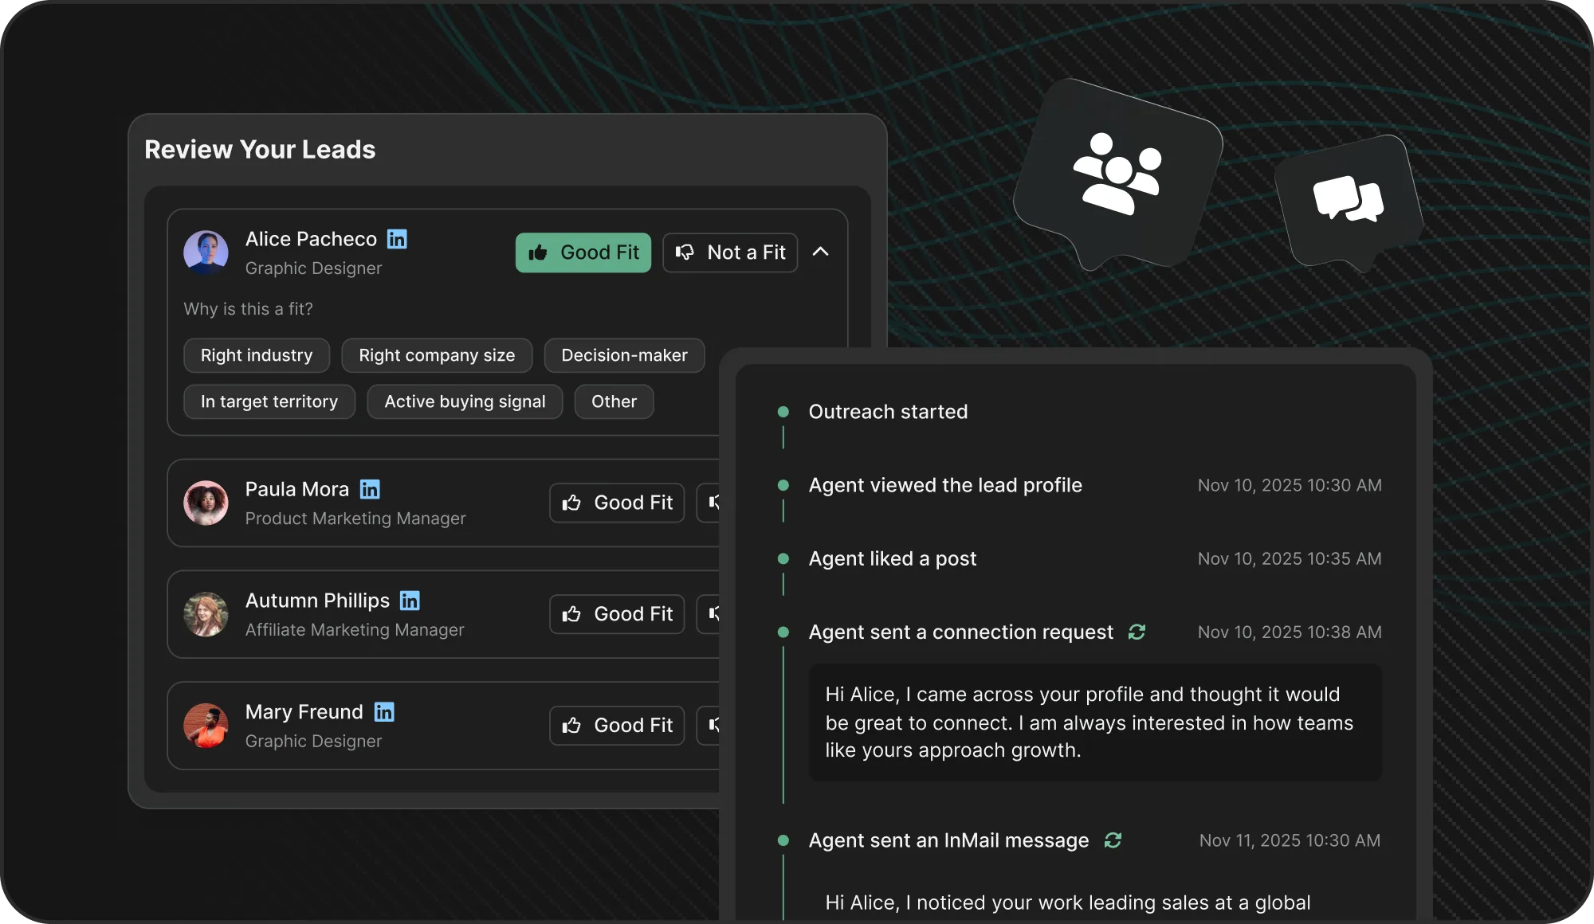Click Agent viewed the lead profile entry

pyautogui.click(x=945, y=485)
